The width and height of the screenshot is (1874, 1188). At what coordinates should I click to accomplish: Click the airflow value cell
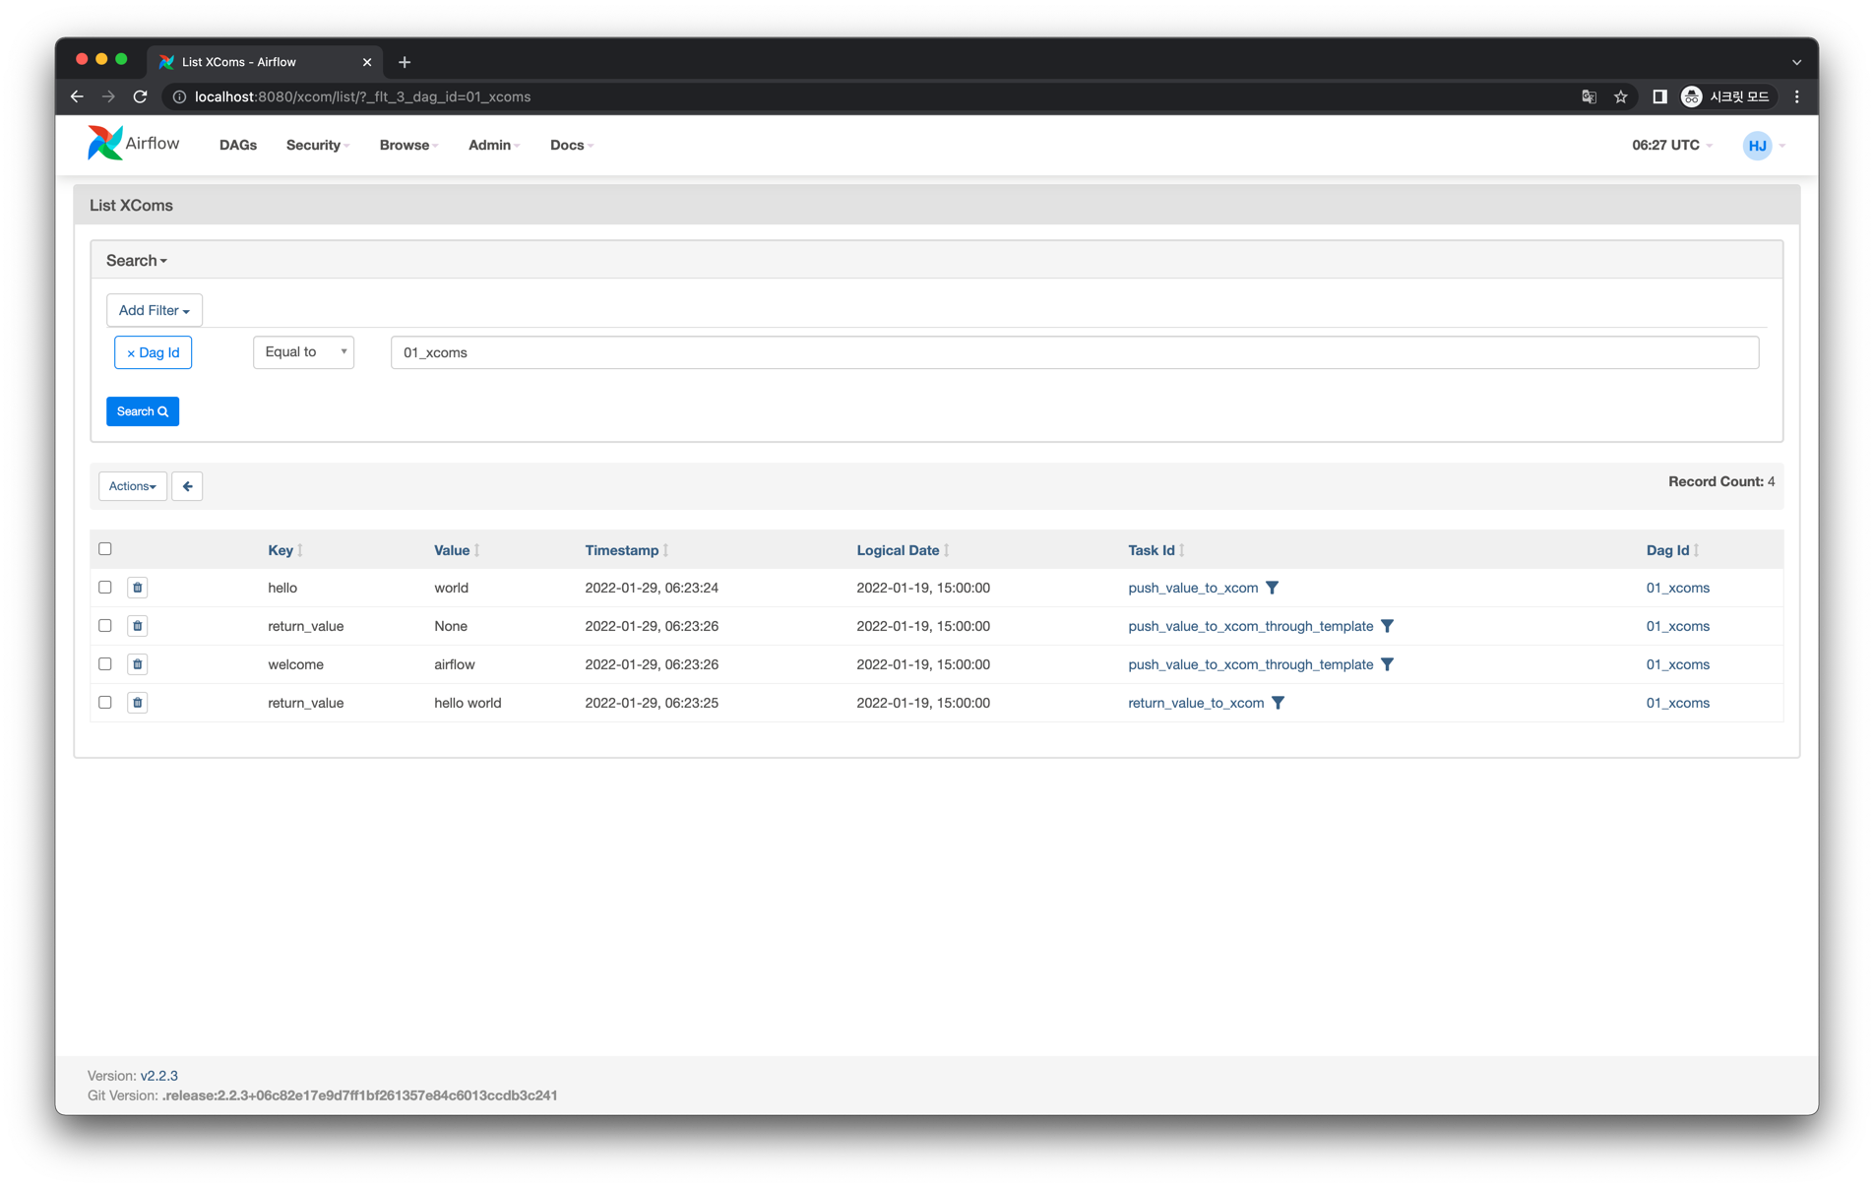coord(455,664)
